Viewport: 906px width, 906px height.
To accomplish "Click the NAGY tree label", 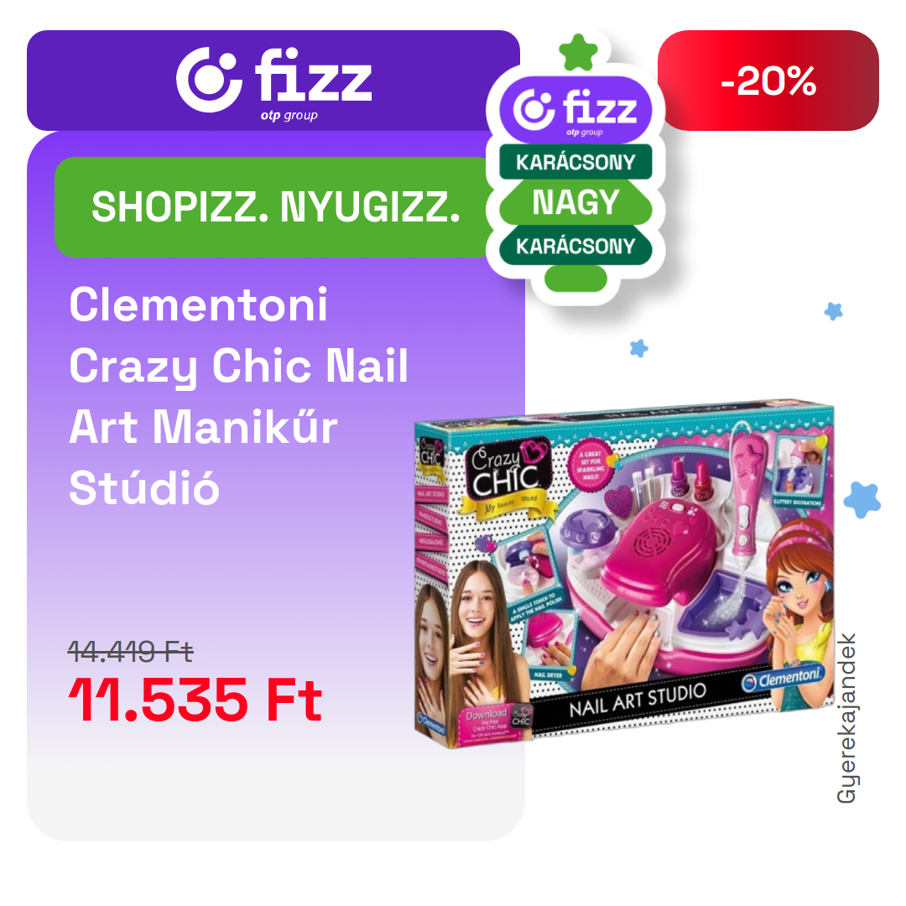I will click(575, 202).
